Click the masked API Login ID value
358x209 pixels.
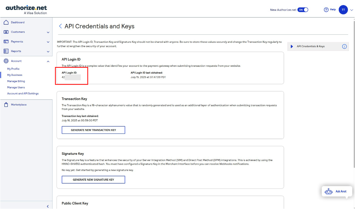(71, 77)
